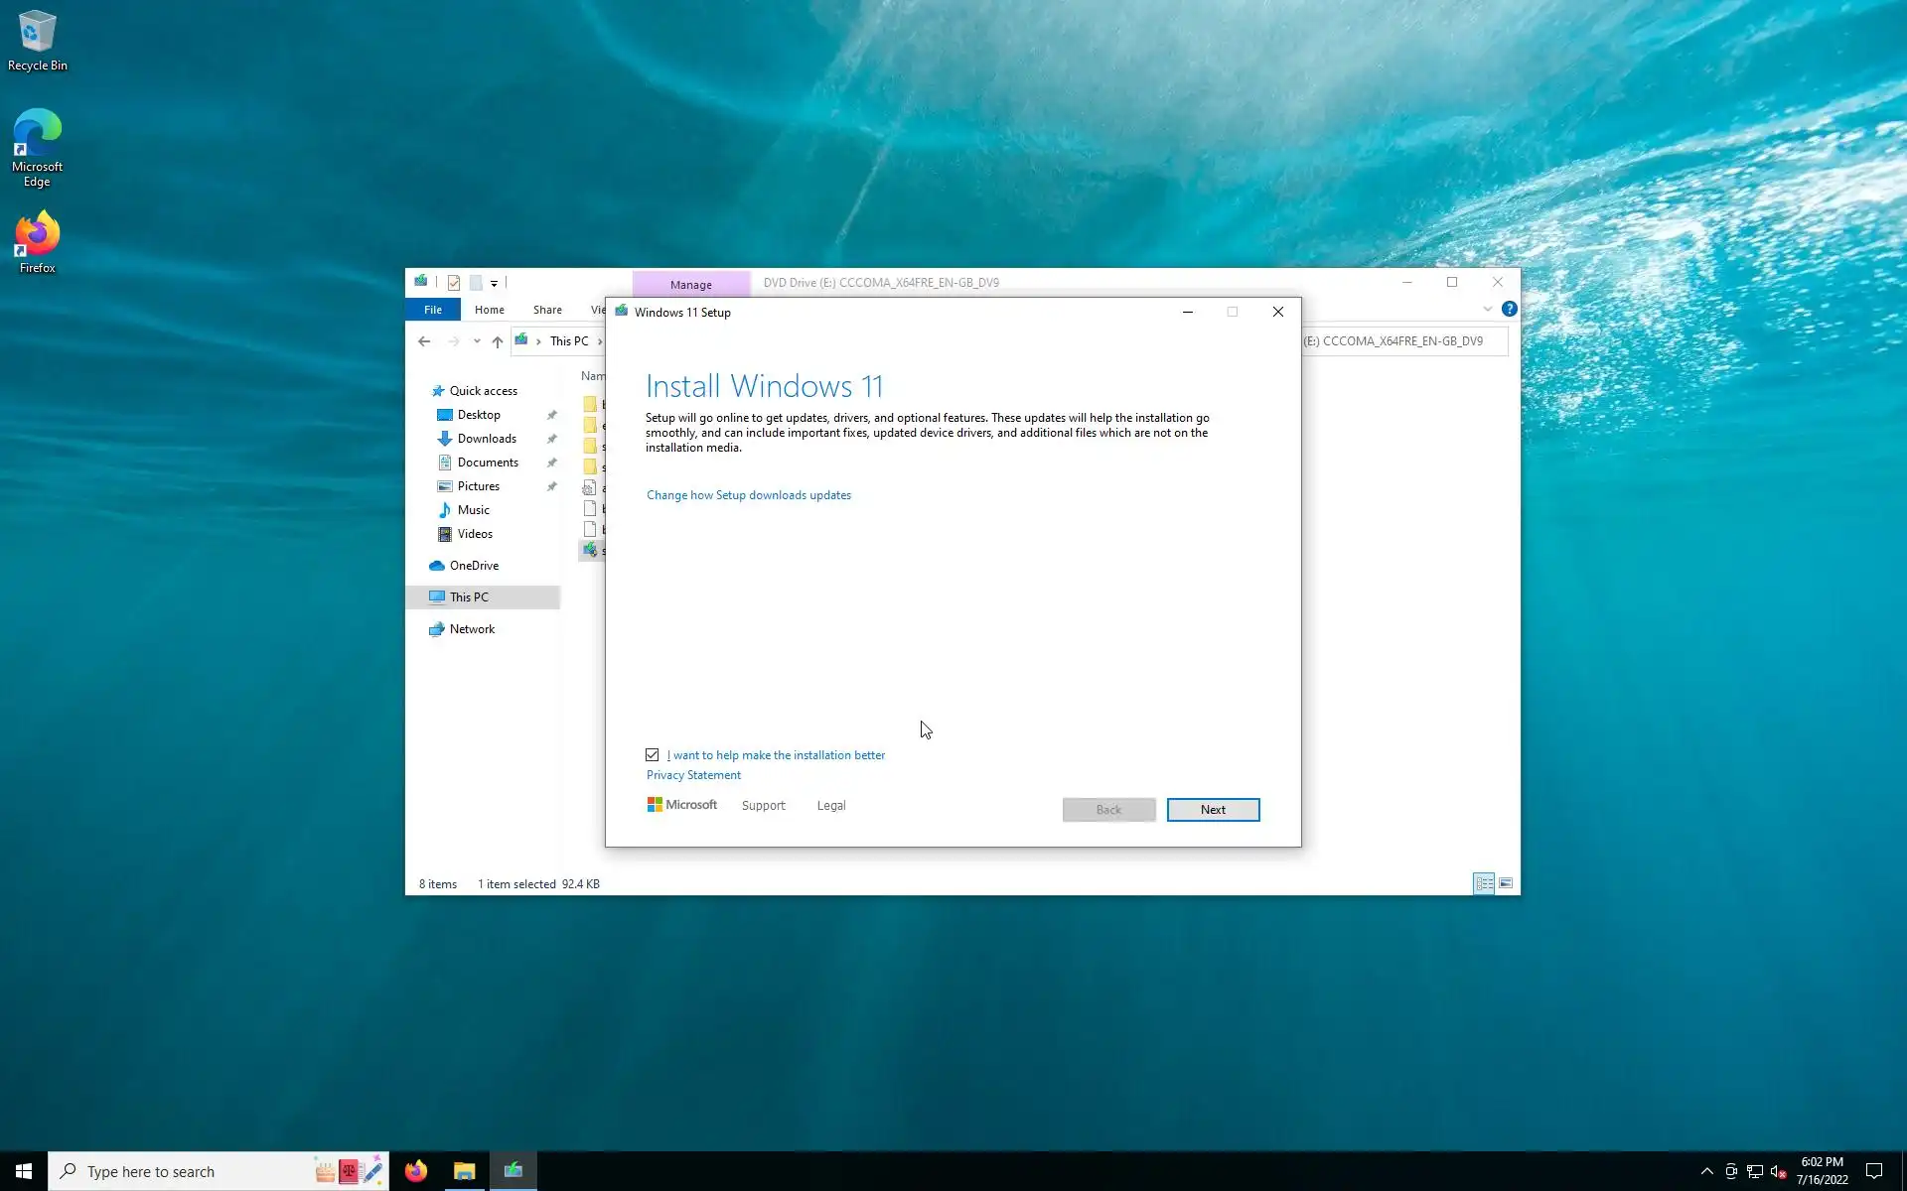The image size is (1907, 1191).
Task: Open the Privacy Statement link
Action: [693, 775]
